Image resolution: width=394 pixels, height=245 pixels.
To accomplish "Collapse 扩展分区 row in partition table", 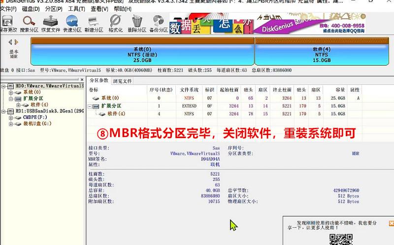I will [90, 106].
